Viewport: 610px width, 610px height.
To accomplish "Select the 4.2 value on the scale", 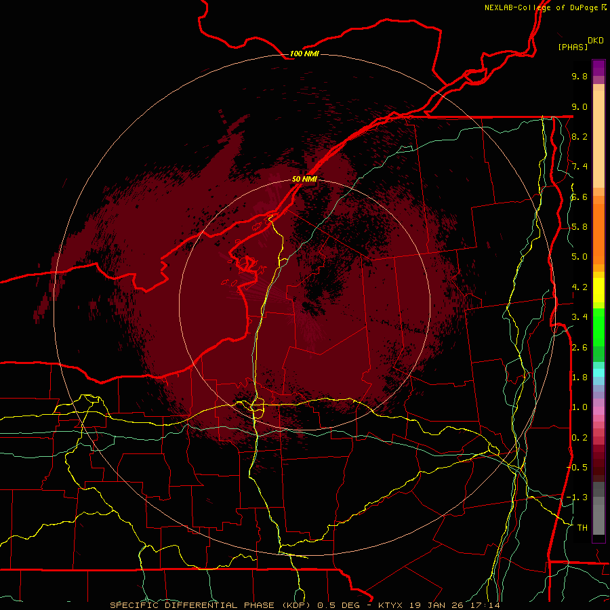I will click(579, 287).
